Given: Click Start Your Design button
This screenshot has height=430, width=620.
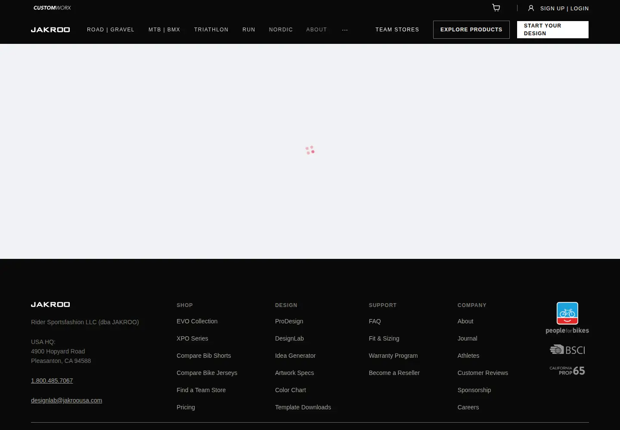Looking at the screenshot, I should click(553, 30).
